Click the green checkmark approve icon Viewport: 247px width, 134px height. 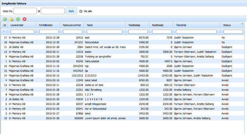click(18, 19)
